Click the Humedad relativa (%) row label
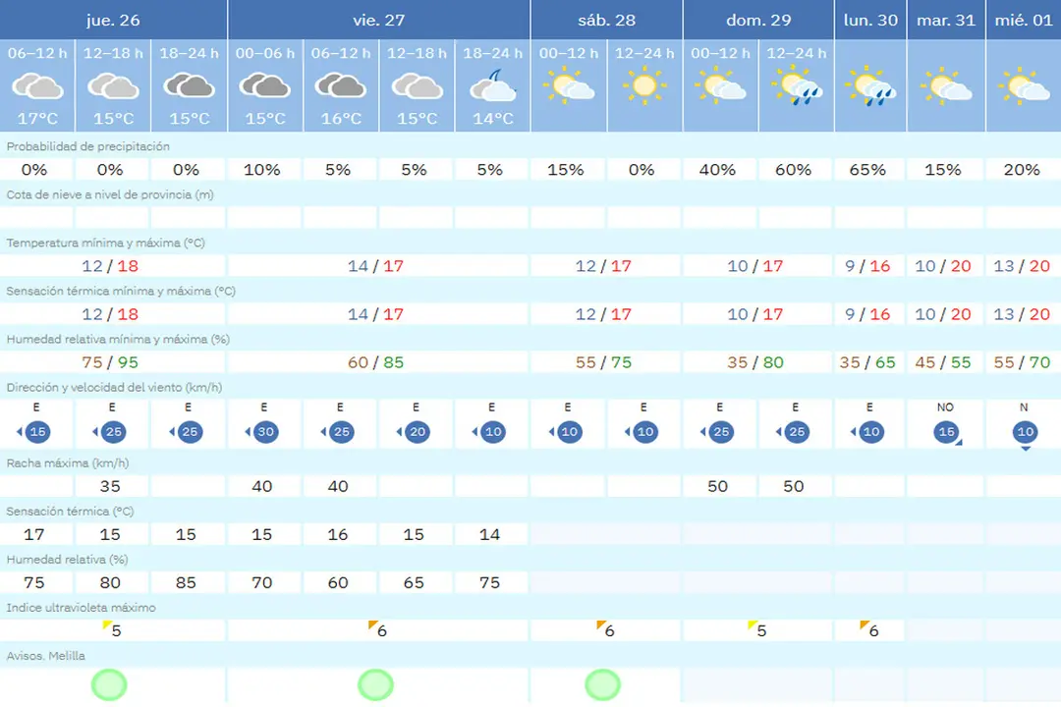Screen dimensions: 1061x707 [x=67, y=560]
